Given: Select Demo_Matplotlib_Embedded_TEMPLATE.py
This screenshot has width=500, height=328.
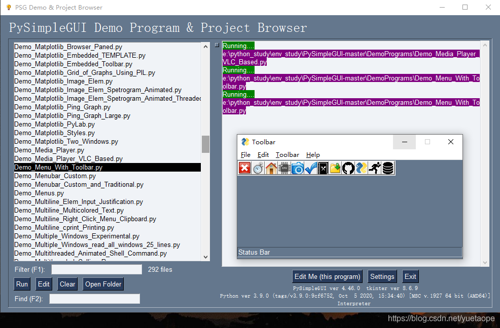Looking at the screenshot, I should [x=108, y=55].
